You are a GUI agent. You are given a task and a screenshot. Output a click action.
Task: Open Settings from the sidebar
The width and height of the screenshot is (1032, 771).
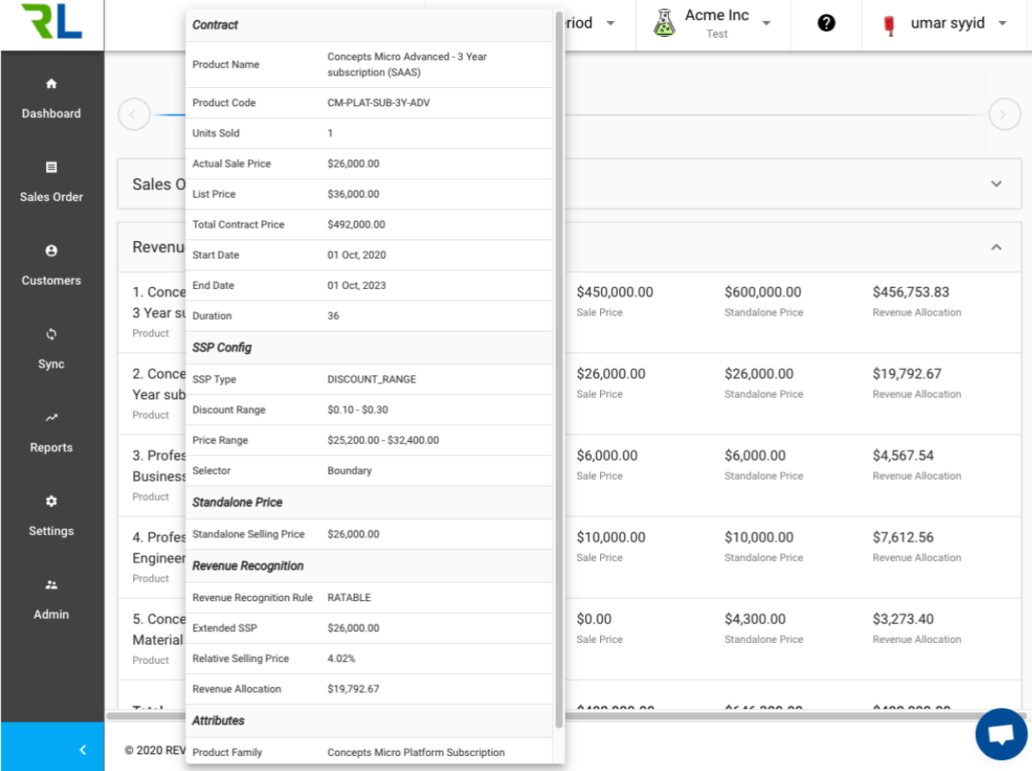[51, 517]
